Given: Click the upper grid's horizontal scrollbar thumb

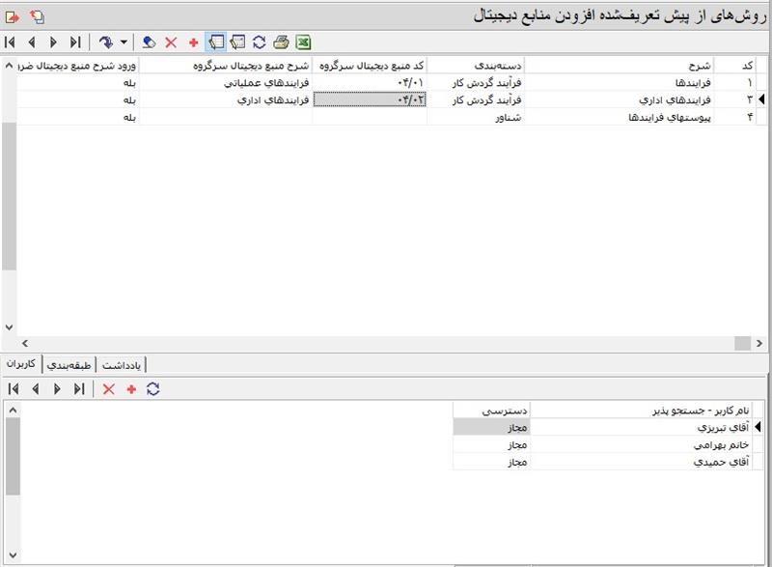Looking at the screenshot, I should click(741, 343).
